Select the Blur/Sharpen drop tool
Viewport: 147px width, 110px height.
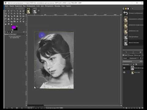(6, 24)
